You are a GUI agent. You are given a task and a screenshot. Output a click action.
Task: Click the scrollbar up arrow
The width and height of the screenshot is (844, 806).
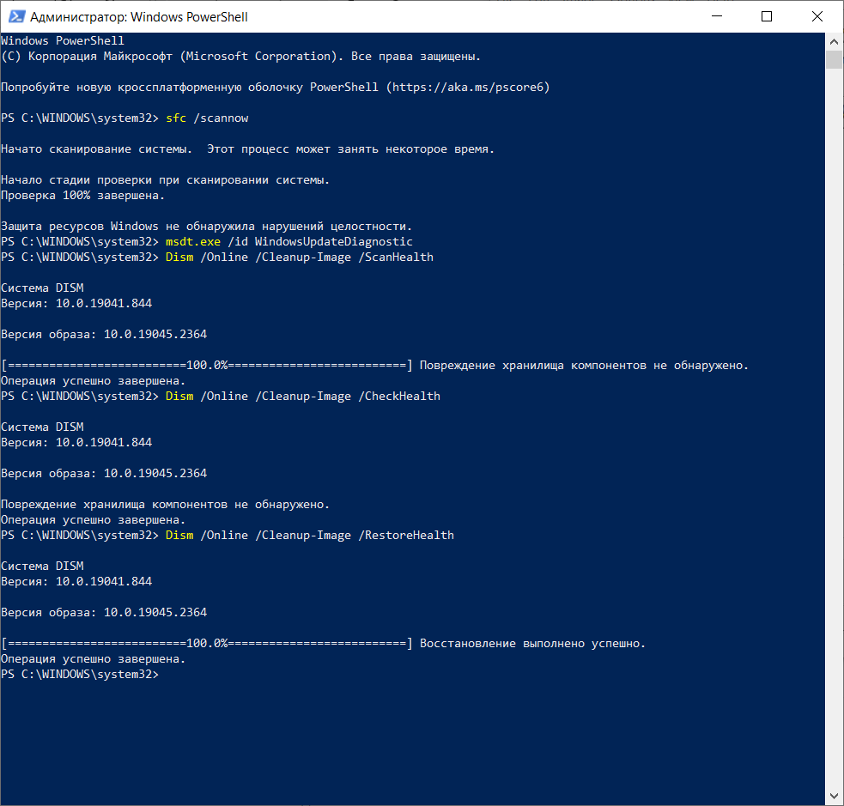coord(832,39)
